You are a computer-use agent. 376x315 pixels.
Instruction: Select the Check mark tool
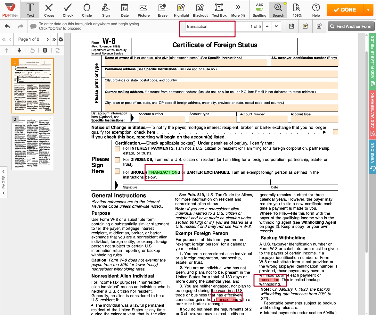tap(68, 10)
